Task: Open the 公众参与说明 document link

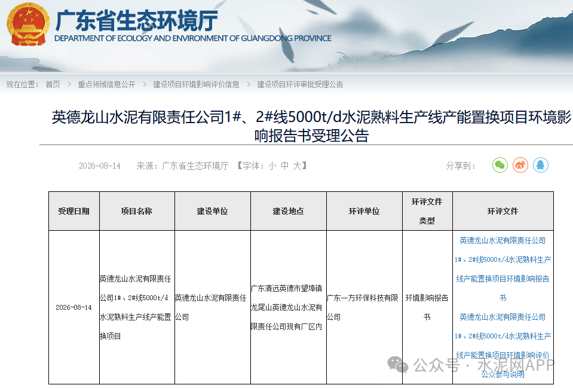Action: 503,346
